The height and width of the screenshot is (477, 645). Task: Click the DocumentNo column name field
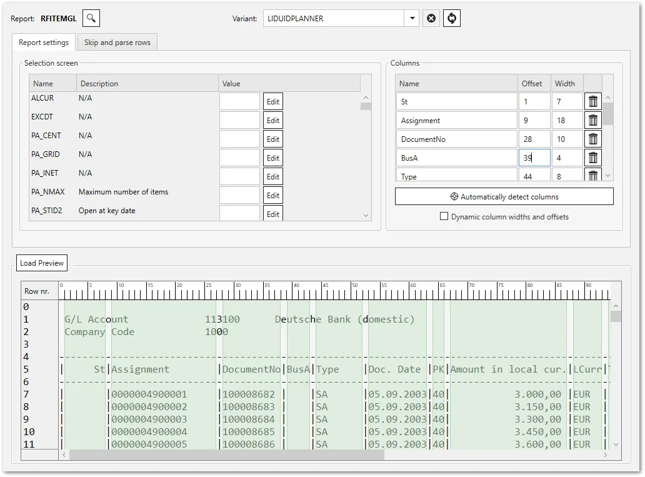click(x=457, y=139)
